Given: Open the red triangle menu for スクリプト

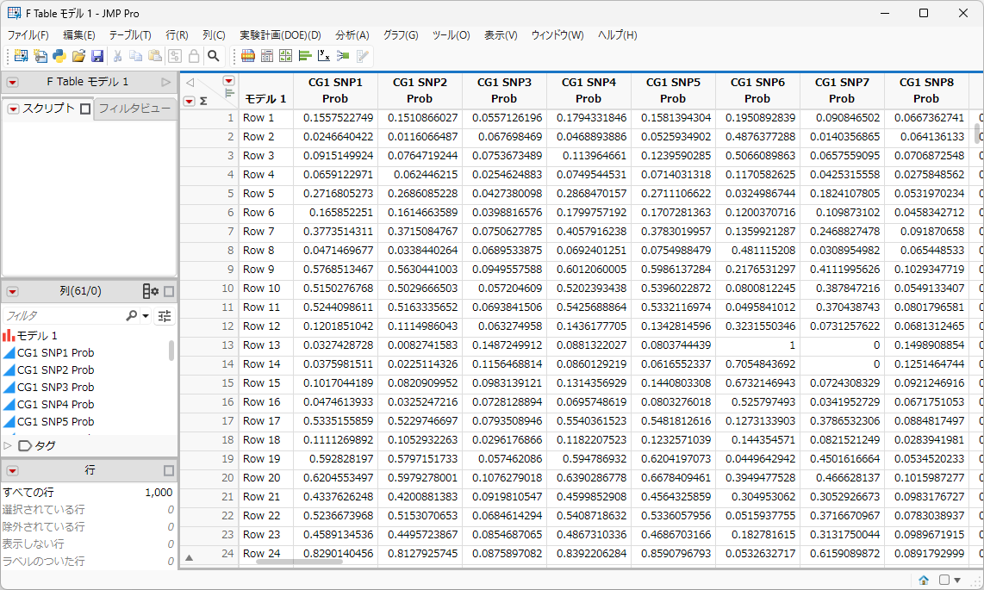Looking at the screenshot, I should pyautogui.click(x=13, y=109).
